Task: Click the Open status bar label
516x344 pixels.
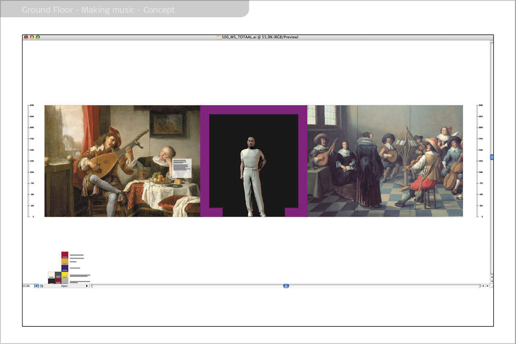Action: click(65, 286)
